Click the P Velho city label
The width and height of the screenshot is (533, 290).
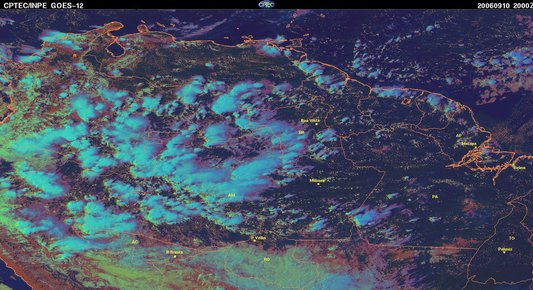(259, 238)
